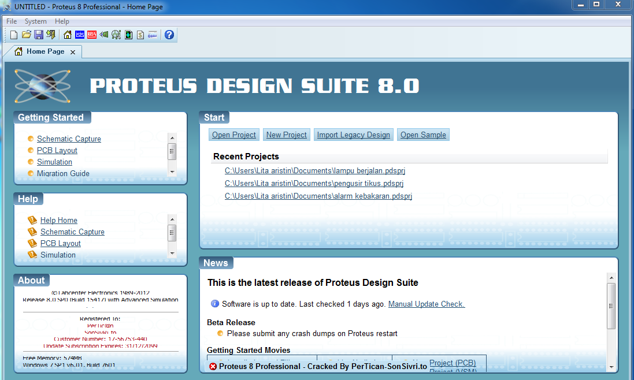Open ARES PCB layout from toolbar
The width and height of the screenshot is (634, 380).
(x=92, y=35)
